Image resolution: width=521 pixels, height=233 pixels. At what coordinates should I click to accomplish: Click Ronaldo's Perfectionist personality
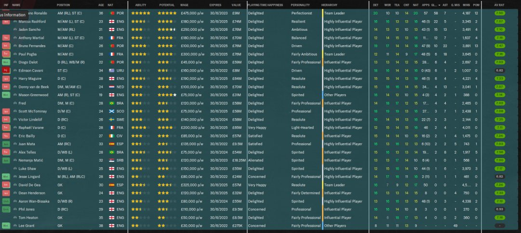(x=302, y=13)
